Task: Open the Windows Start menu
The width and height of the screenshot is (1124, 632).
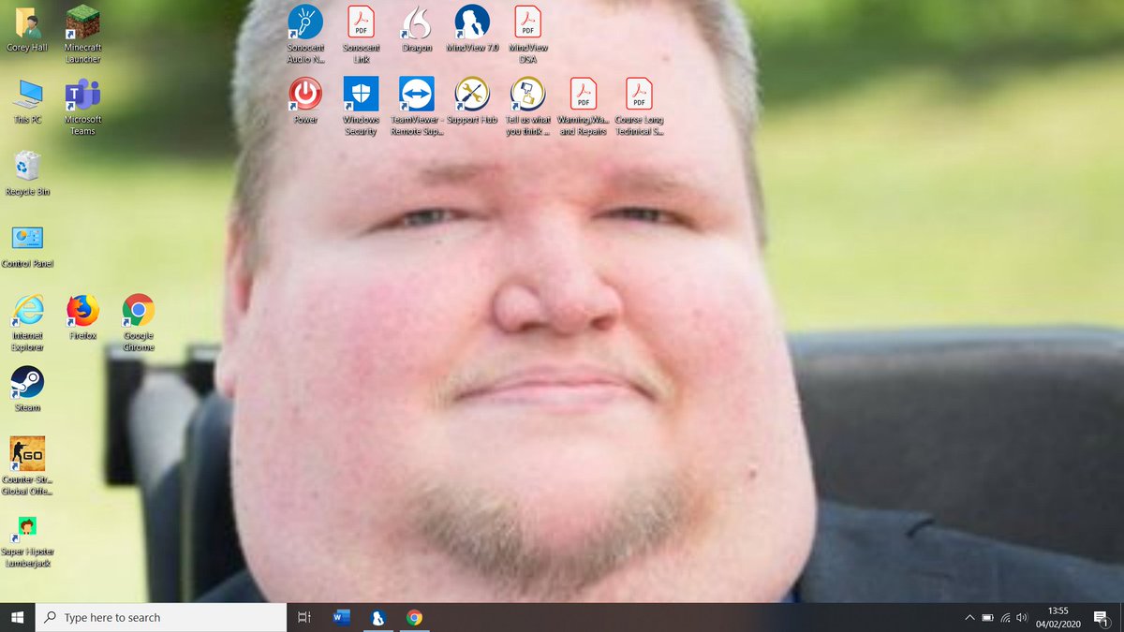Action: [x=17, y=617]
